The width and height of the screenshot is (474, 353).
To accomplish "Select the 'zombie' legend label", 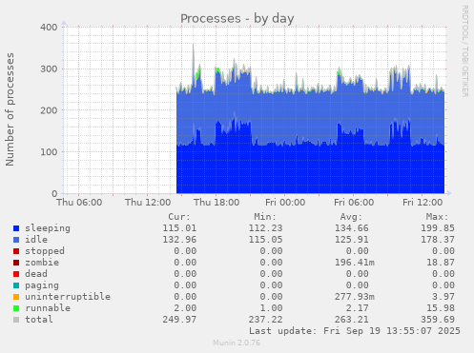I will pyautogui.click(x=42, y=263).
